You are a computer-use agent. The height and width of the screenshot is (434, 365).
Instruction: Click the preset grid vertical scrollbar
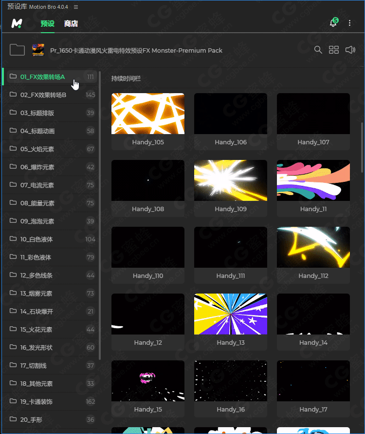(x=362, y=148)
